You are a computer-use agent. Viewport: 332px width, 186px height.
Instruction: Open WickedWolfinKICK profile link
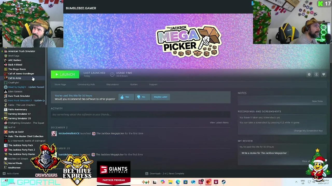click(x=69, y=134)
